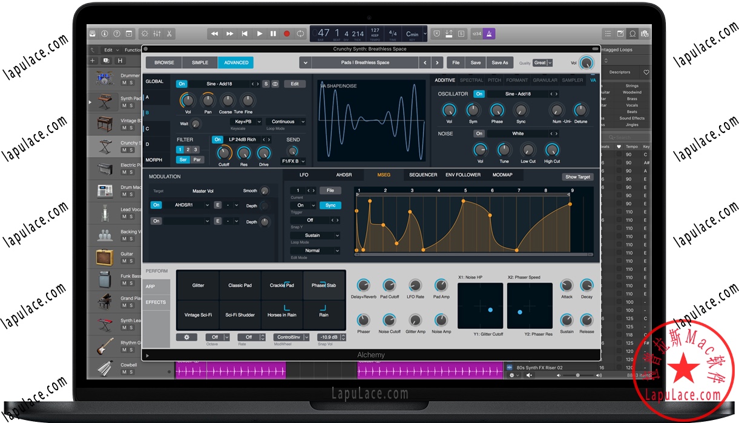739x423 pixels.
Task: Mute the Drummer track
Action: (124, 83)
